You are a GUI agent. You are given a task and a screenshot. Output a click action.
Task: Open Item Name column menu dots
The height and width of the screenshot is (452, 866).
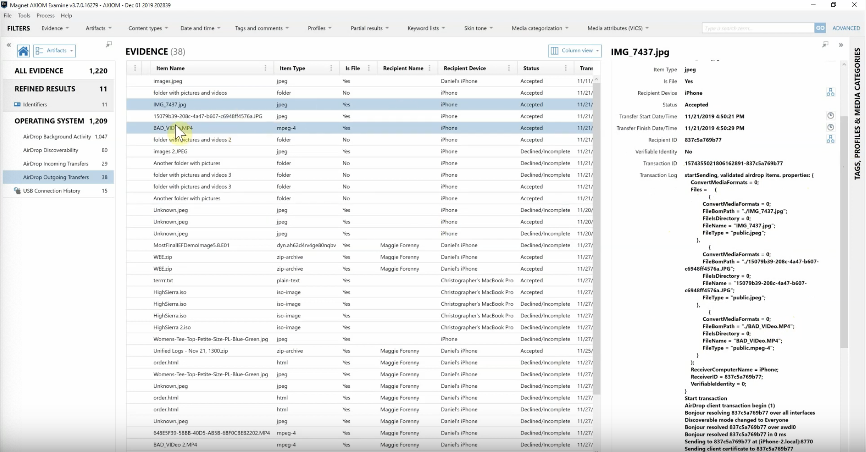(265, 68)
